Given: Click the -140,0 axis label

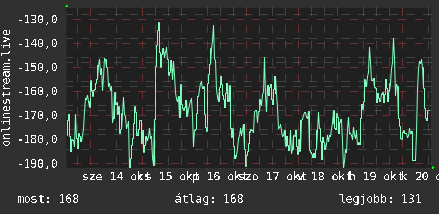Looking at the screenshot, I should point(37,44).
